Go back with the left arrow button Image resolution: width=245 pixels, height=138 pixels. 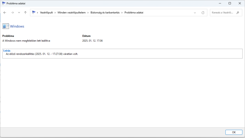(x=5, y=13)
